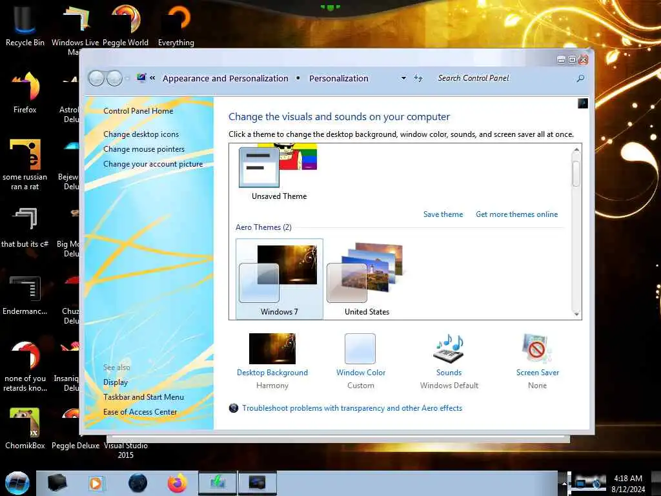Select the Peggle Deluxe desktop icon
This screenshot has width=661, height=496.
coord(76,428)
